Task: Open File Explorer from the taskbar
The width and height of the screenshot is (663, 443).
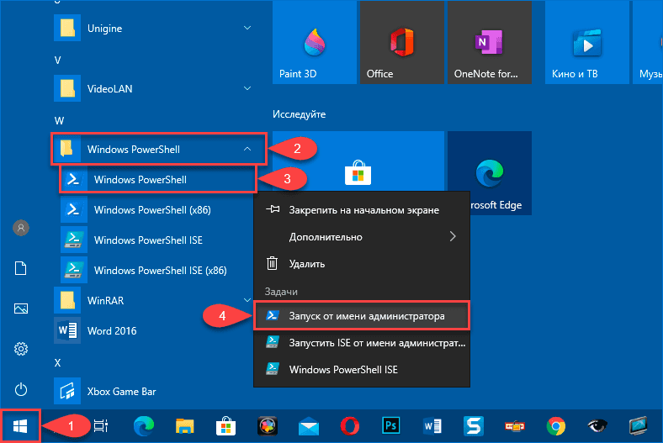Action: [185, 425]
